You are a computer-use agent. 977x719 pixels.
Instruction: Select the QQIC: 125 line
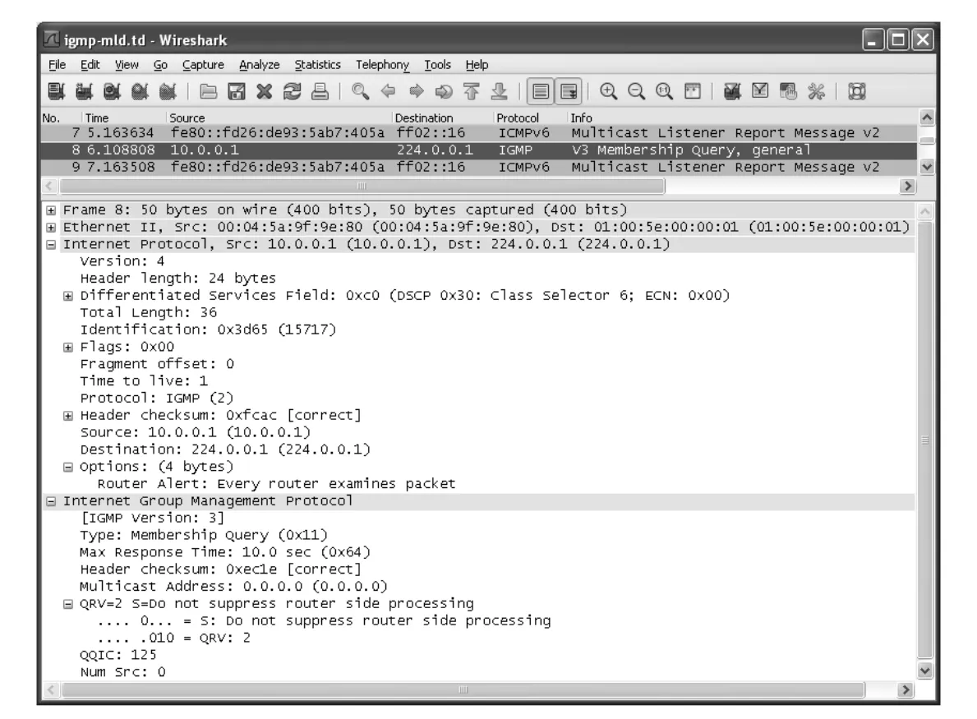coord(118,656)
